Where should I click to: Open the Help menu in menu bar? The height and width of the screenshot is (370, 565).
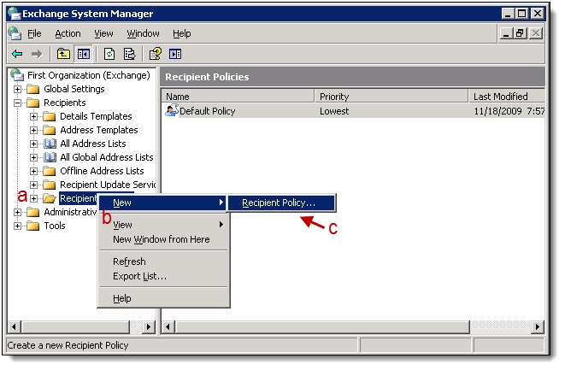click(181, 33)
